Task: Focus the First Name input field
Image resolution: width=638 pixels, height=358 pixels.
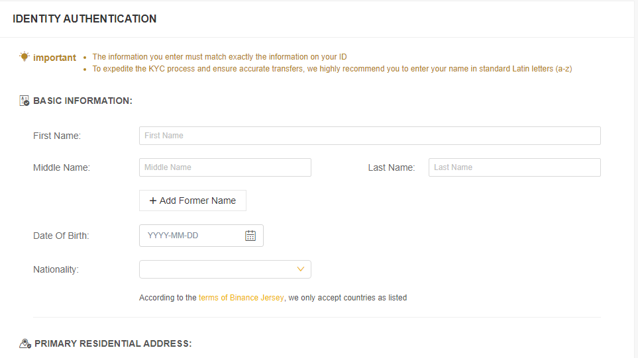Action: (x=370, y=136)
